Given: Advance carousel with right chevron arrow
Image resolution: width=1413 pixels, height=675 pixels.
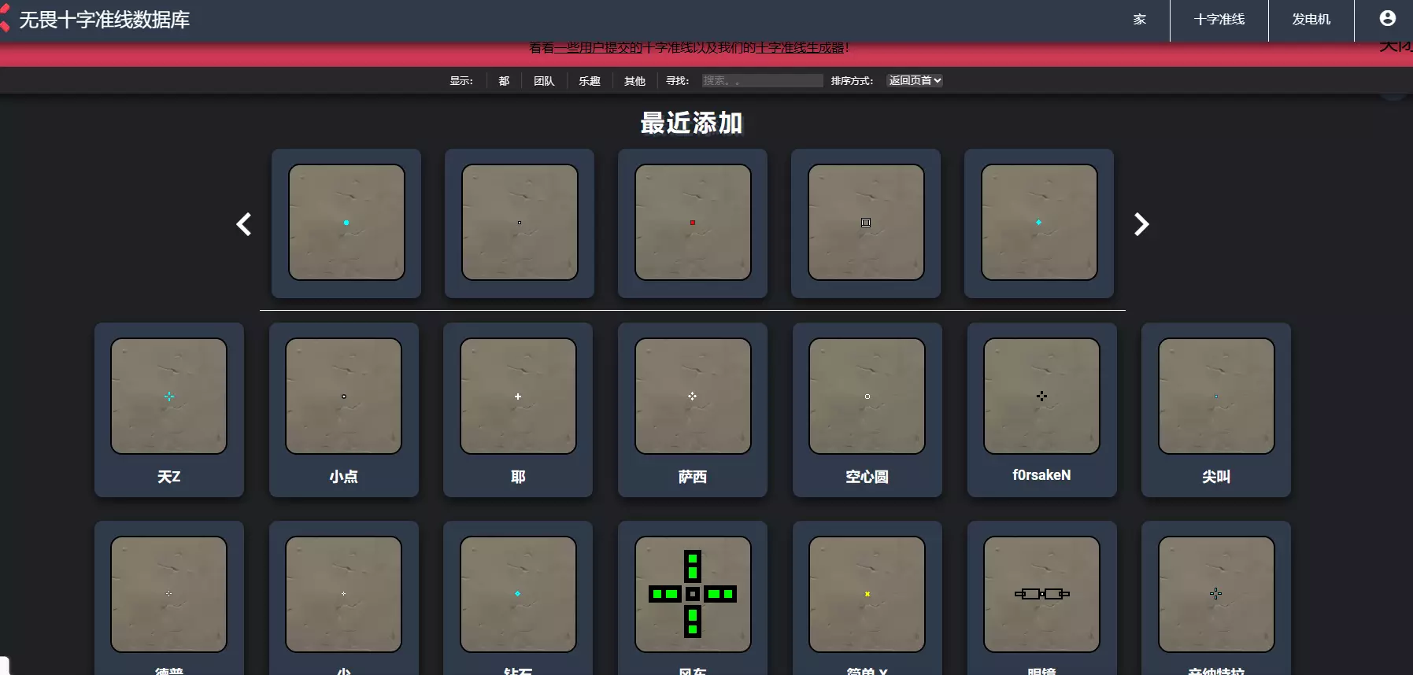Looking at the screenshot, I should point(1141,224).
